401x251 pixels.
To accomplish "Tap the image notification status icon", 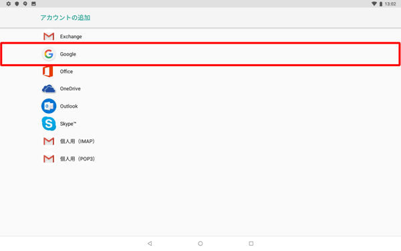I will tap(33, 4).
